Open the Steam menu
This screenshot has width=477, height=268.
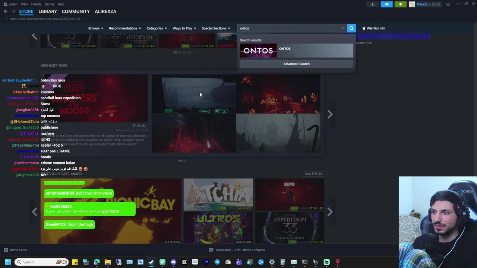point(13,4)
